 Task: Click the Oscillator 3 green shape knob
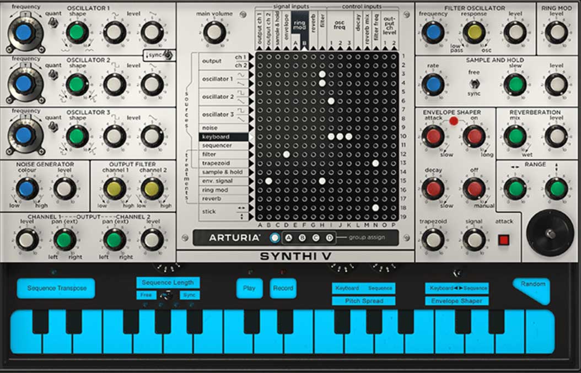[77, 136]
